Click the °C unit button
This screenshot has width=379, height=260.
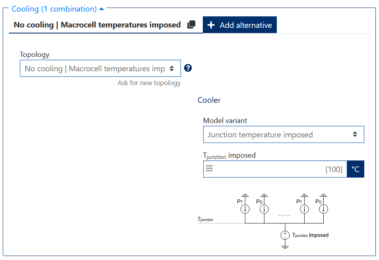[x=356, y=169]
